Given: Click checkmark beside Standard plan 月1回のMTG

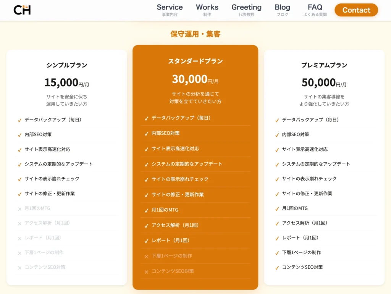Looking at the screenshot, I should pos(146,210).
